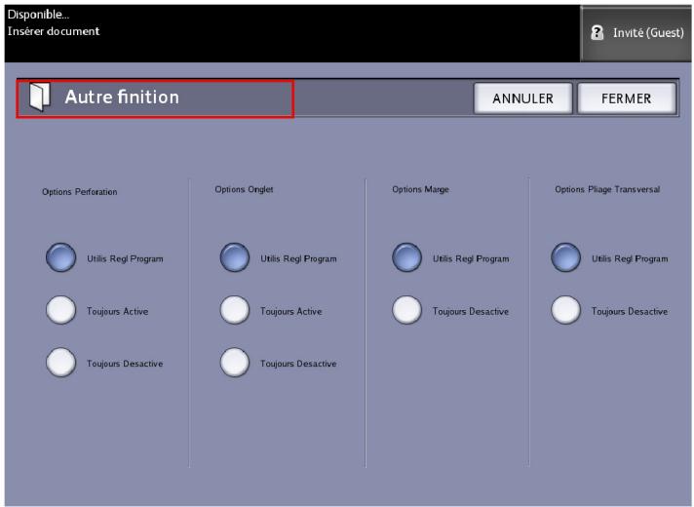Click the Options Onglet heading
694x507 pixels.
point(244,189)
